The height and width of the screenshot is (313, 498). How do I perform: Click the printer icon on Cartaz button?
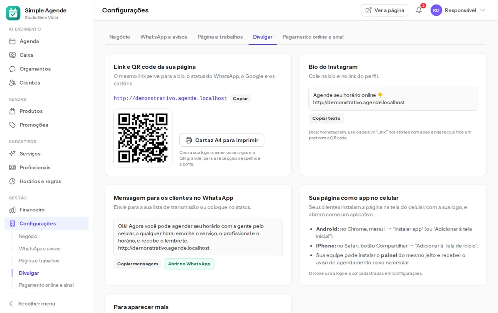tap(189, 140)
